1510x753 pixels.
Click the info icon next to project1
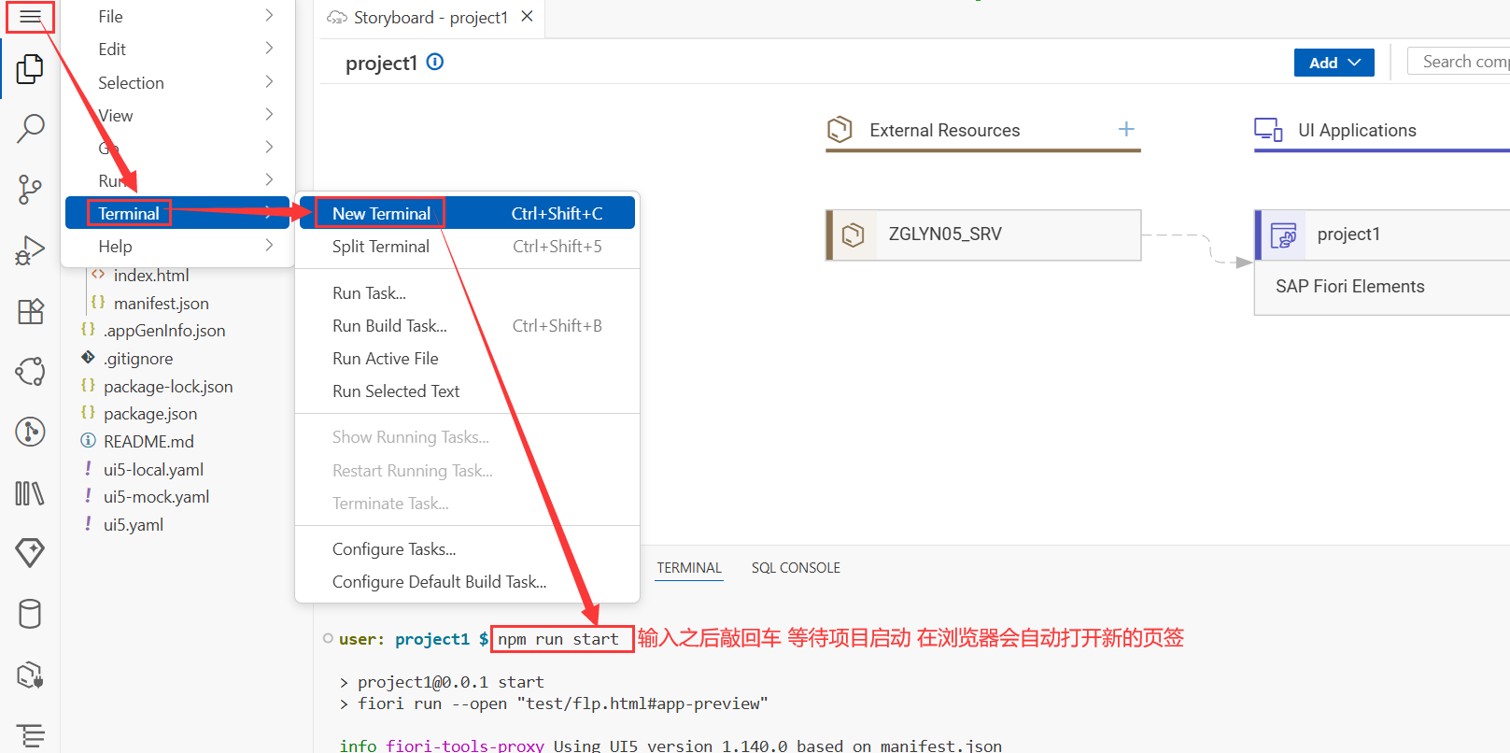pos(435,62)
